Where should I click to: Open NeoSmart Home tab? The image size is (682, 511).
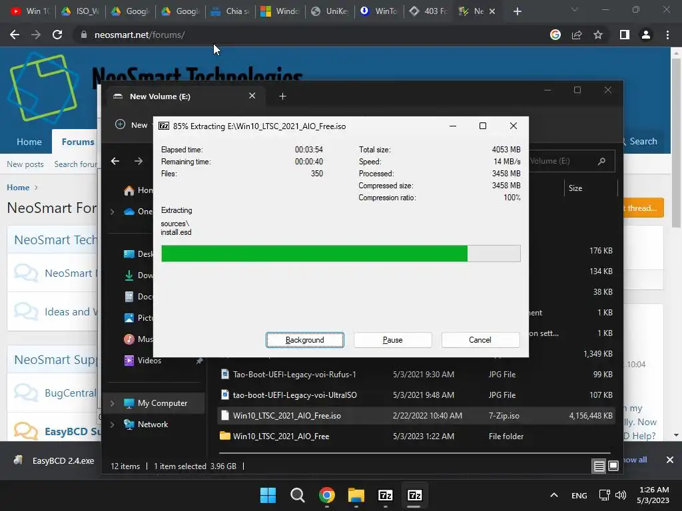pyautogui.click(x=29, y=142)
